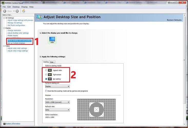Image resolution: width=188 pixels, height=128 pixels.
Task: Open Set PhysX configuration
Action: click(16, 25)
